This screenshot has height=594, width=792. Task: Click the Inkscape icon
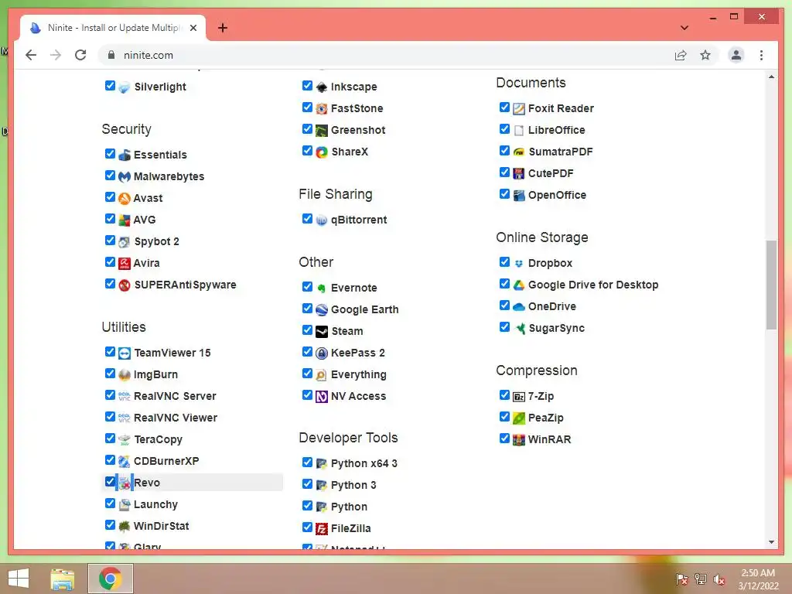pos(322,87)
